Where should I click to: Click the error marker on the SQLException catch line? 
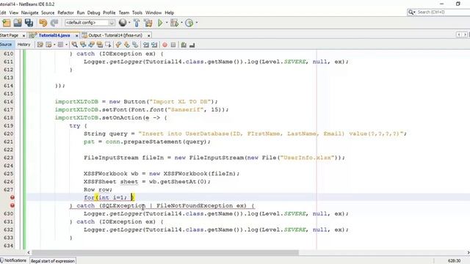(x=12, y=205)
